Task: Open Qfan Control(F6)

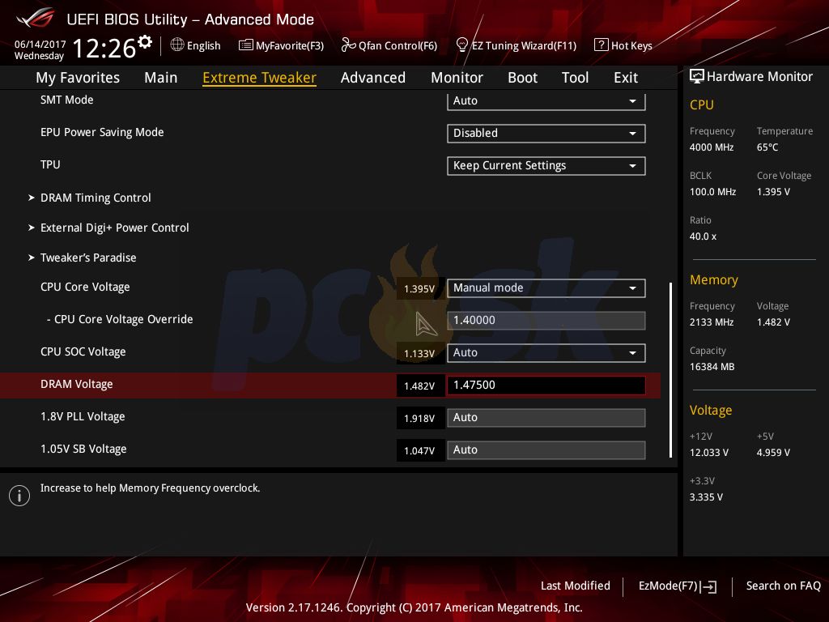Action: [389, 45]
